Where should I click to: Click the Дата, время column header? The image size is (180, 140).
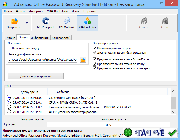[29, 92]
